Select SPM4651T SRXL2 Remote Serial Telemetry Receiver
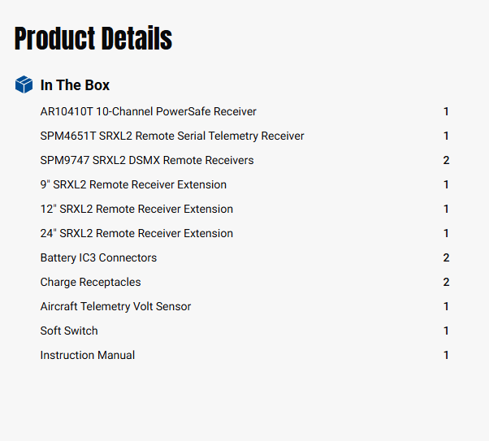The height and width of the screenshot is (441, 489). (x=172, y=136)
